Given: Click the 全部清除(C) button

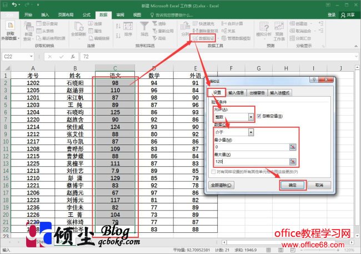Looking at the screenshot, I should click(x=221, y=185).
